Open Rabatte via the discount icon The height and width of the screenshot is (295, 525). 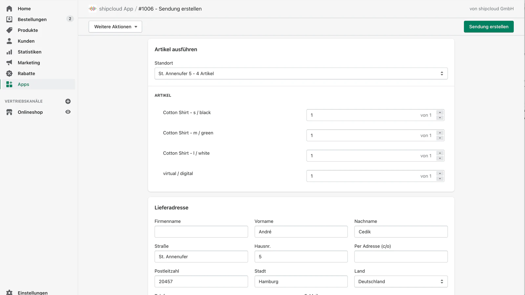(x=9, y=73)
